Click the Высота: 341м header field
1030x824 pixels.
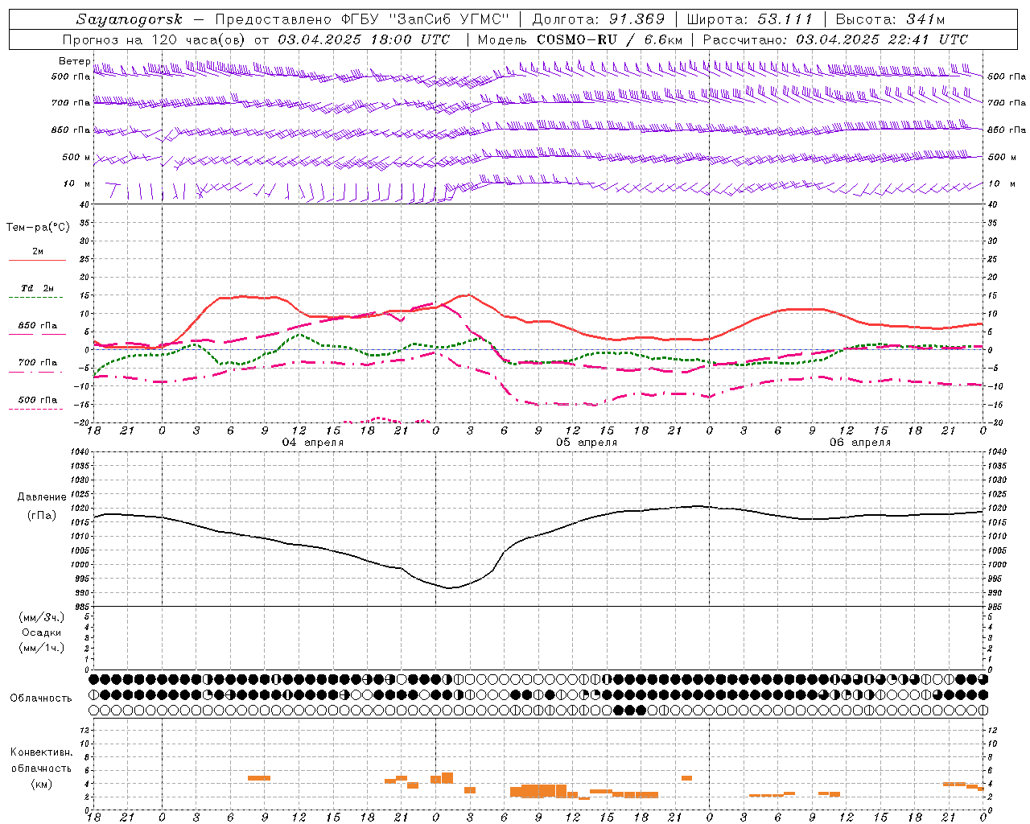click(890, 19)
